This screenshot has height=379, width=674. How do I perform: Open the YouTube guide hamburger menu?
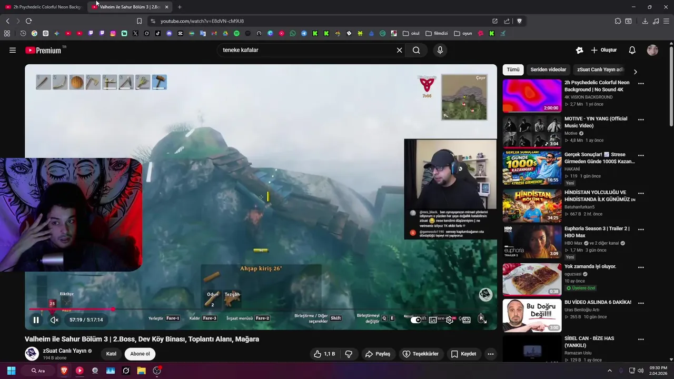point(13,50)
